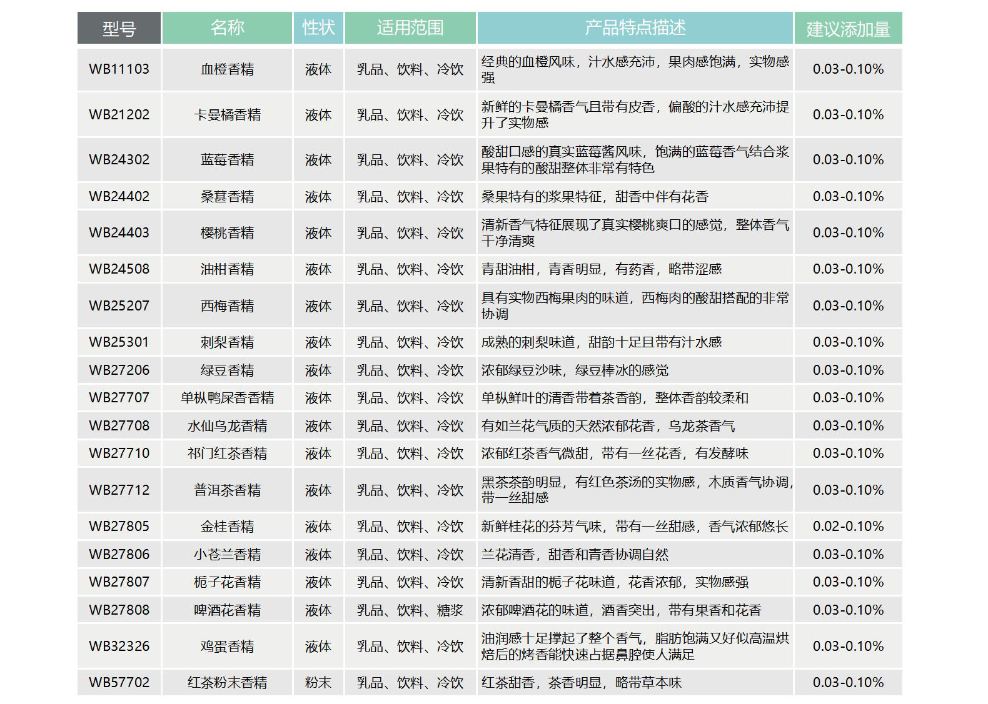This screenshot has width=988, height=704.
Task: Select model cell WB25301
Action: pos(119,342)
